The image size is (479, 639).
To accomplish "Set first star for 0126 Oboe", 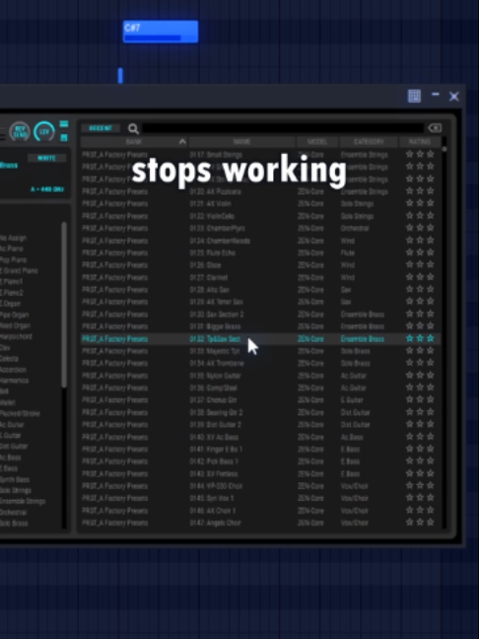I will [x=410, y=265].
